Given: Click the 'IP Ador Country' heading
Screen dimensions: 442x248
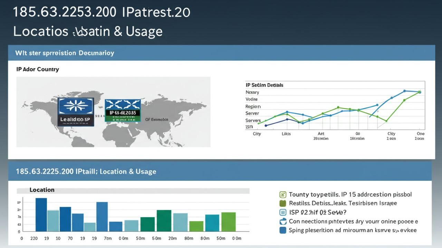Looking at the screenshot, I should [38, 69].
